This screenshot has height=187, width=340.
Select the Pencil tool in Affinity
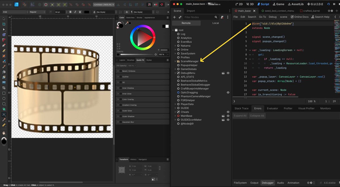tap(4, 50)
